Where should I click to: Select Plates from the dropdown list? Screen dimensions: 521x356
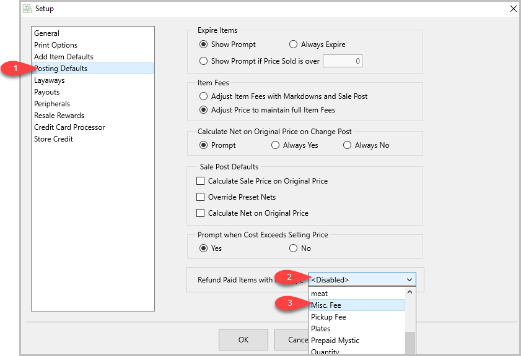(357, 328)
